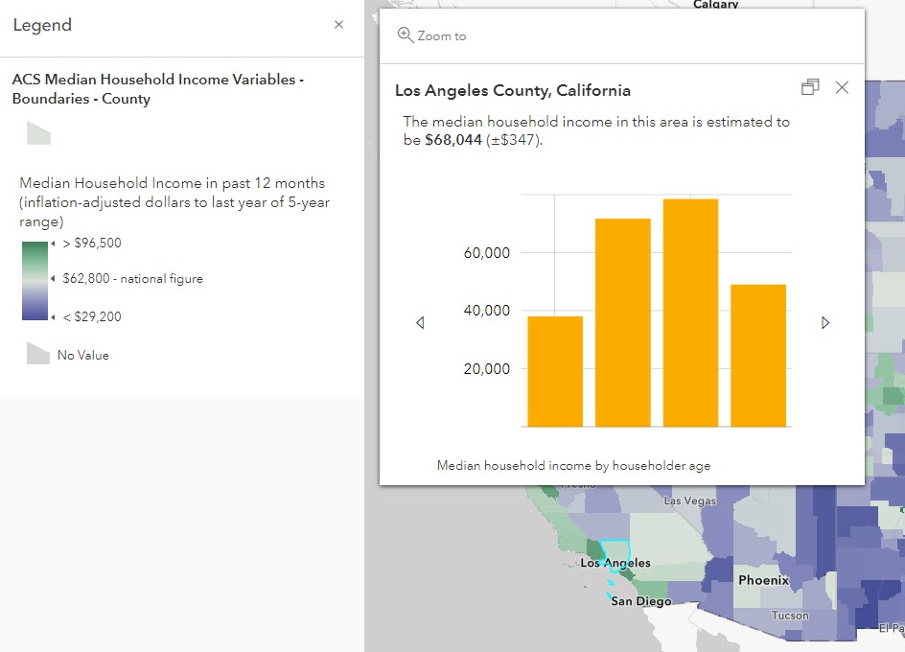Close the Los Angeles County popup
The image size is (905, 652).
(842, 87)
